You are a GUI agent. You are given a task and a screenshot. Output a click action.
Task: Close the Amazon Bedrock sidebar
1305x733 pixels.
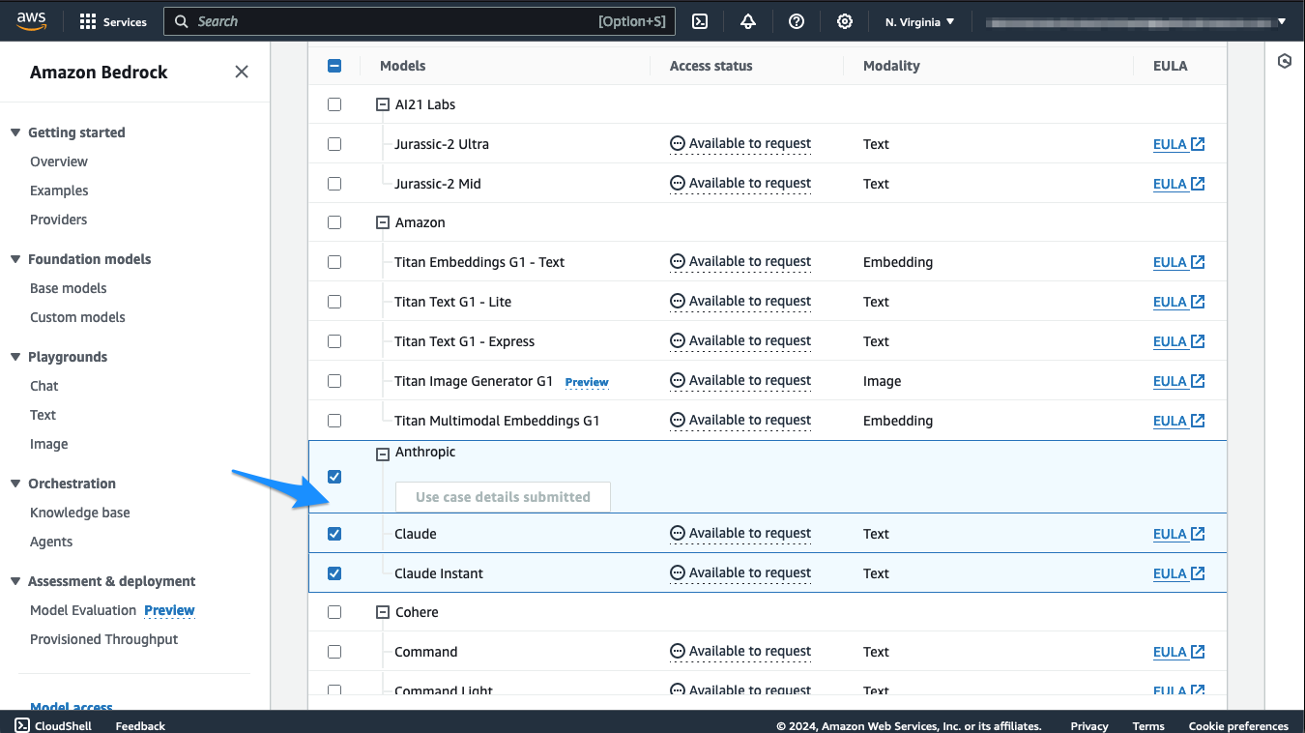pos(242,72)
